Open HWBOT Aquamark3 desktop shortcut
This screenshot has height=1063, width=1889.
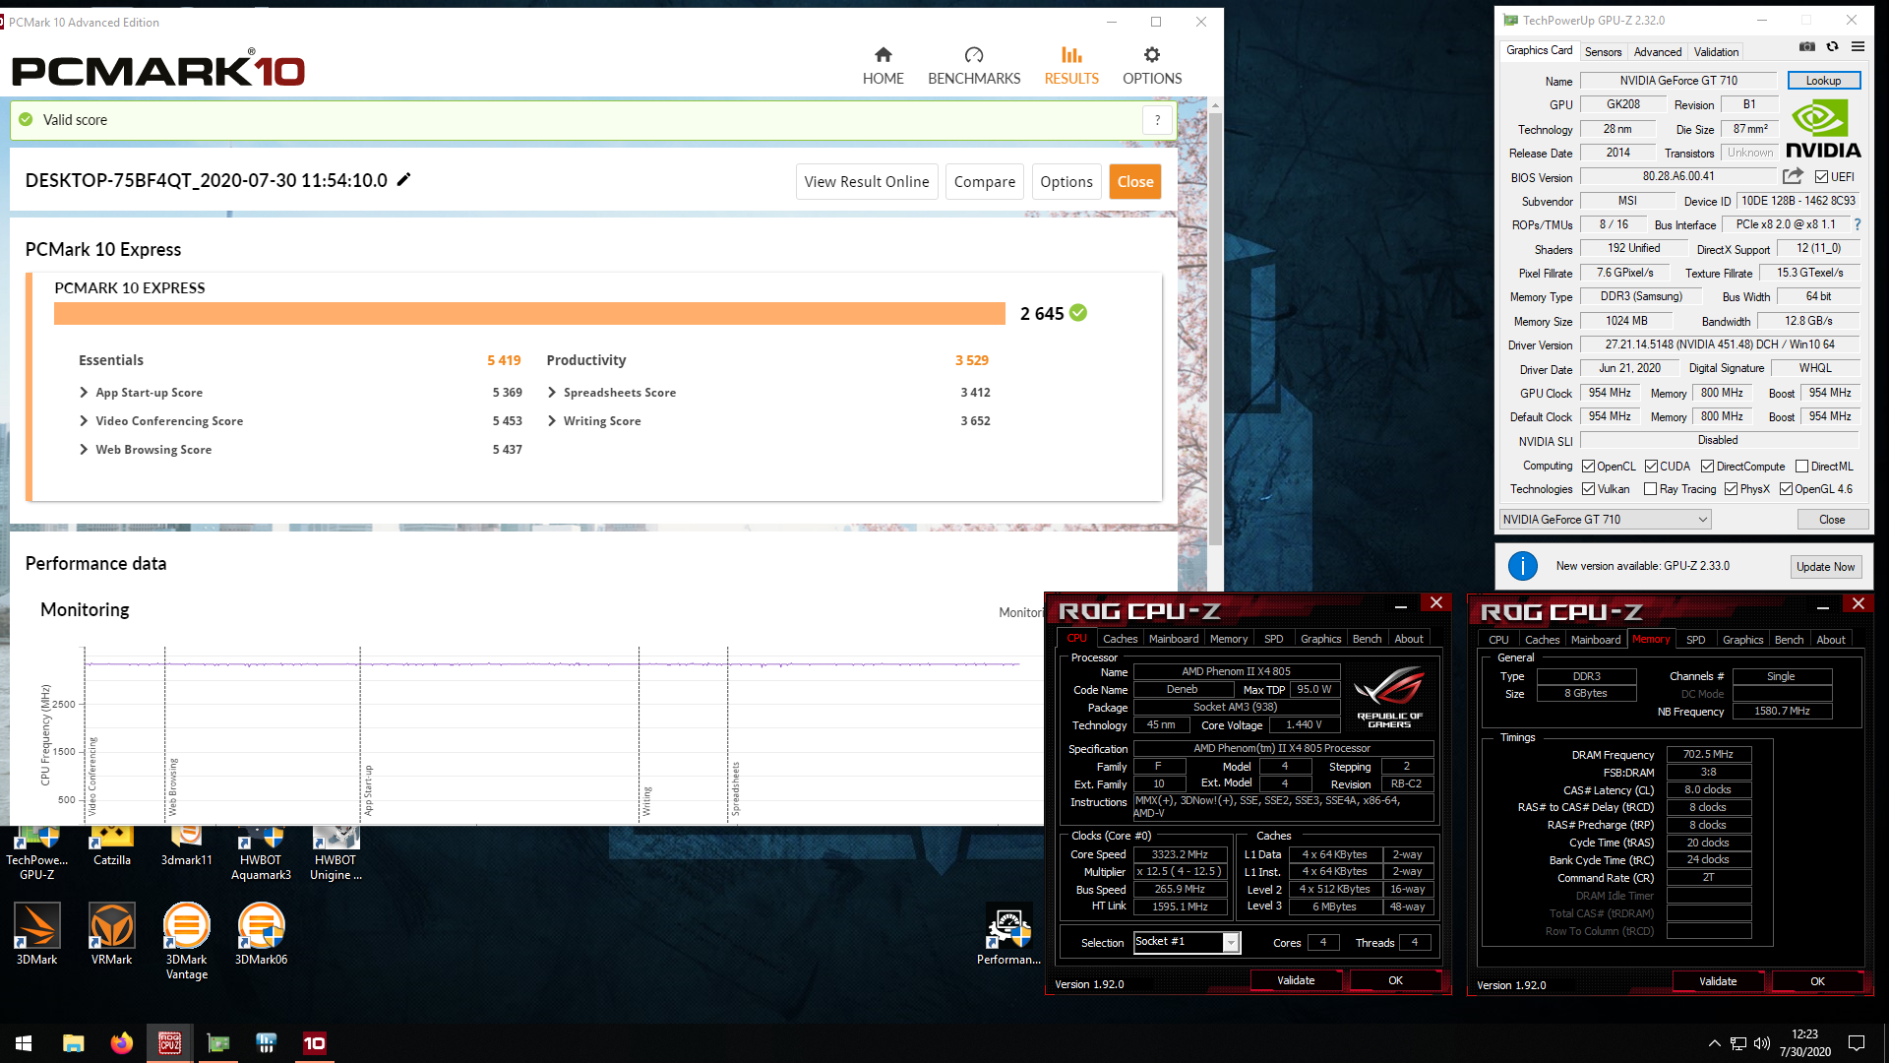[x=261, y=853]
